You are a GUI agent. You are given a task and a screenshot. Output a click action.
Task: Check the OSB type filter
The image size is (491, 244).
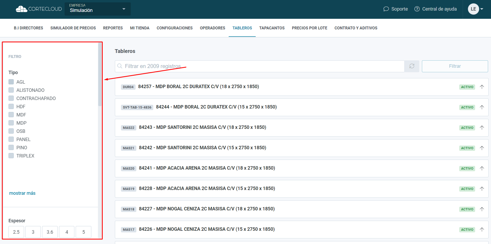click(11, 131)
